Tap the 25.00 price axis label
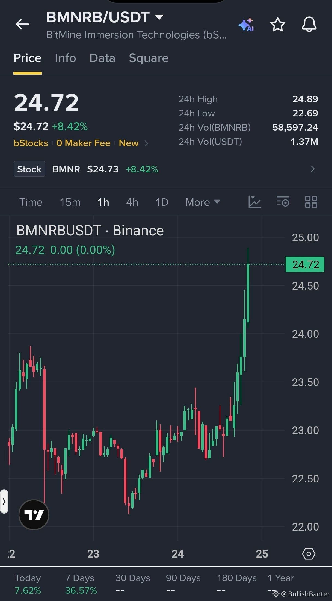 (305, 237)
